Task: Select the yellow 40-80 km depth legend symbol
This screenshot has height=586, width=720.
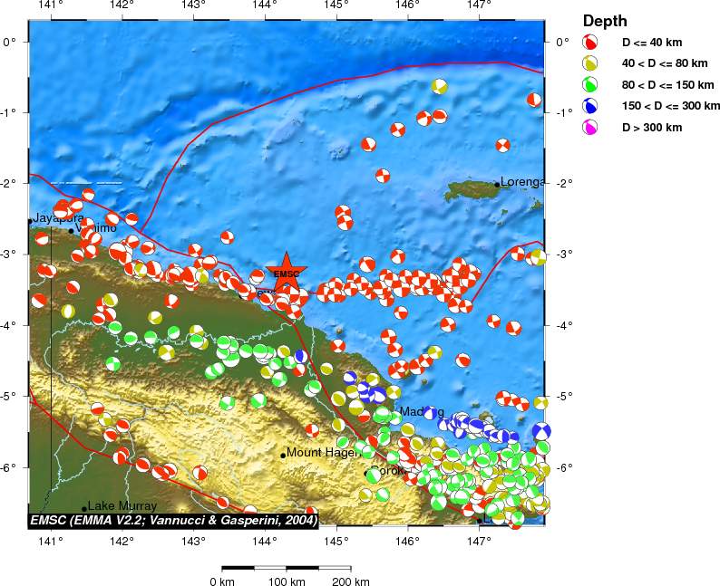Action: point(590,63)
